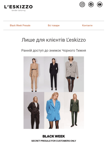108x144 pixels.
Task: Select the beige belted suit photo
Action: click(x=33, y=74)
